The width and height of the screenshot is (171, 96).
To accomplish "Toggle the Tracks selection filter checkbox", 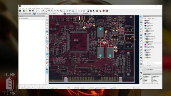I will (144, 79).
